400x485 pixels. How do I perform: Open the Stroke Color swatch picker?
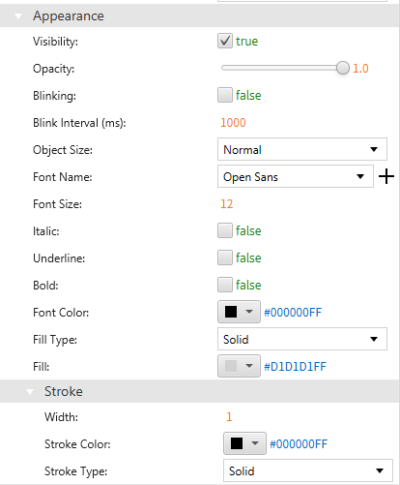(244, 443)
